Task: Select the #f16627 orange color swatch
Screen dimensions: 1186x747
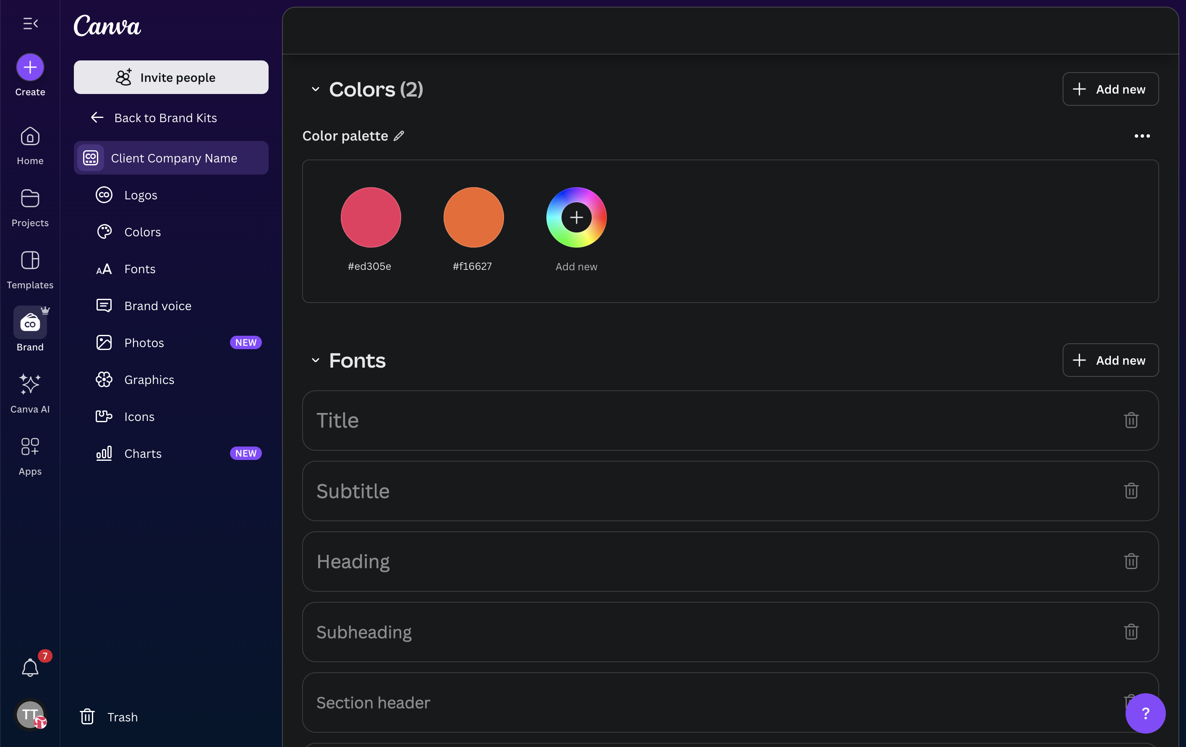Action: (473, 217)
